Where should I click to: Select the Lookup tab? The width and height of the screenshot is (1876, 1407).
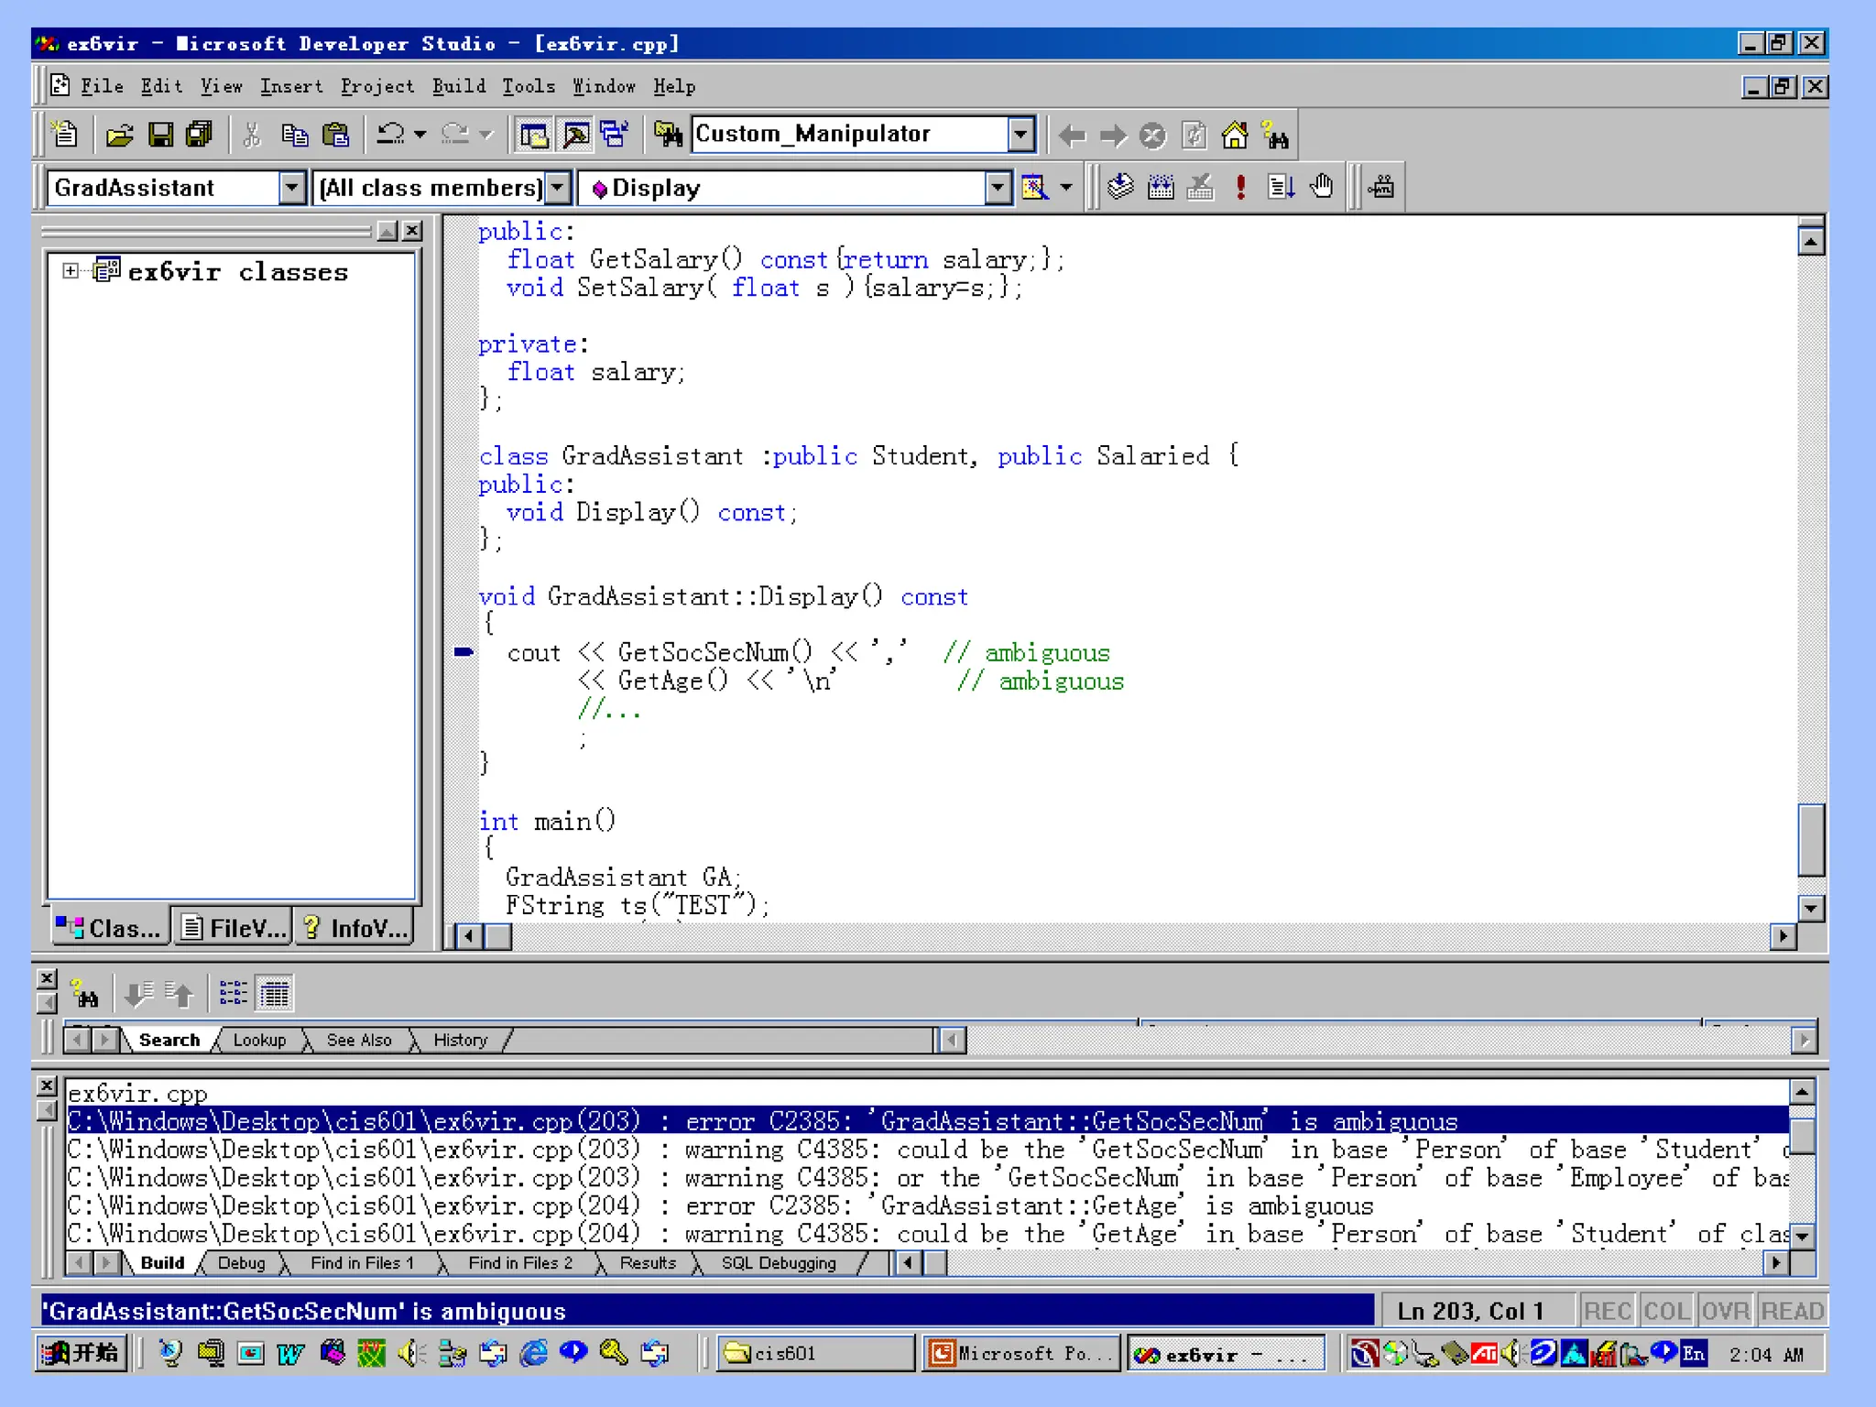(x=259, y=1040)
